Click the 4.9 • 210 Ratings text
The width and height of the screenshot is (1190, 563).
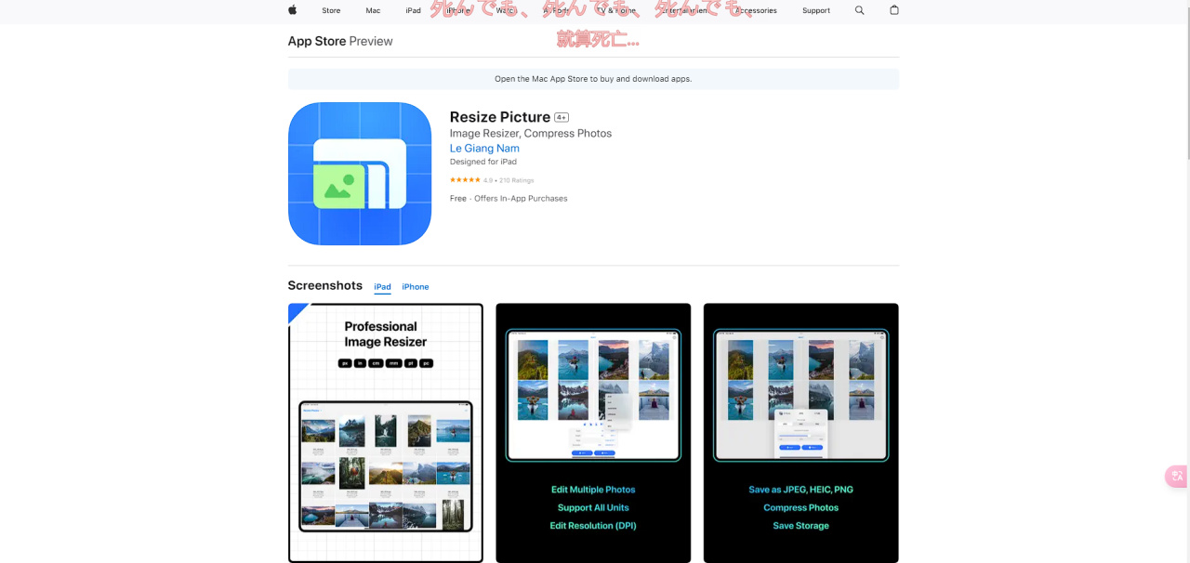pyautogui.click(x=509, y=180)
